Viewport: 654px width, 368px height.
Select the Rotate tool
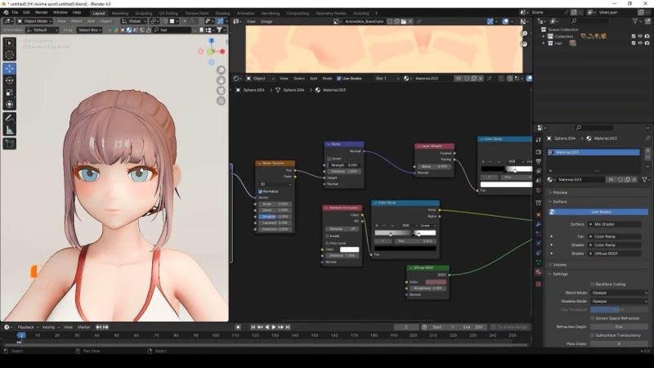[10, 80]
